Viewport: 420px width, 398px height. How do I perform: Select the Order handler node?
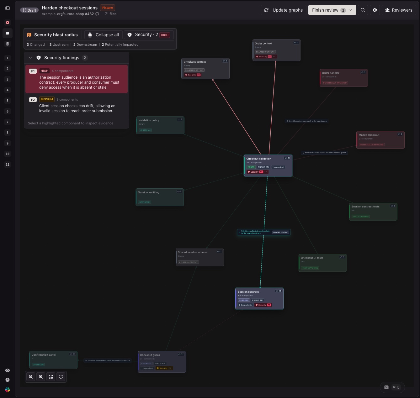[x=344, y=78]
